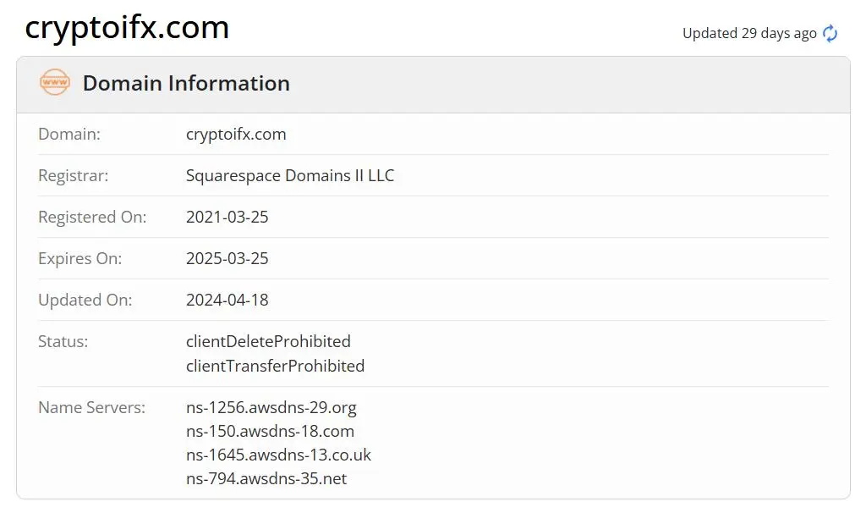Click the updated date 2024-04-18
866x513 pixels.
click(x=227, y=300)
